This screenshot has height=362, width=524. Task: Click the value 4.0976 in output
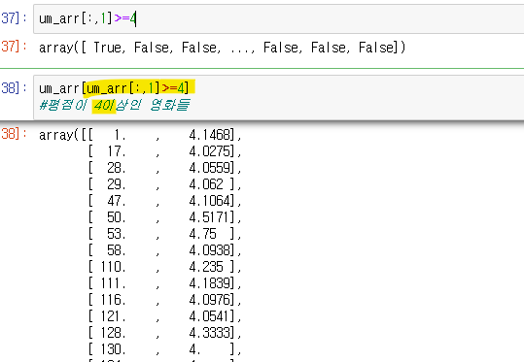[209, 300]
